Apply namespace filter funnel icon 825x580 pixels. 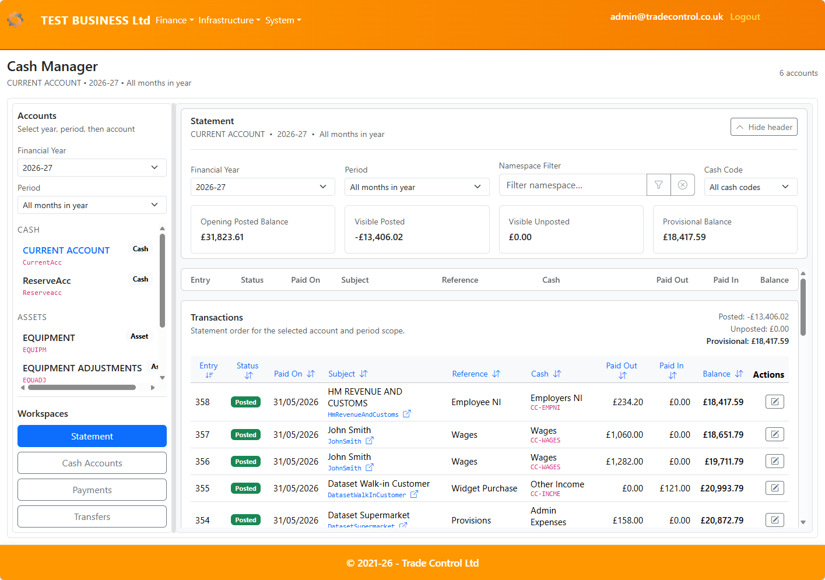point(659,185)
